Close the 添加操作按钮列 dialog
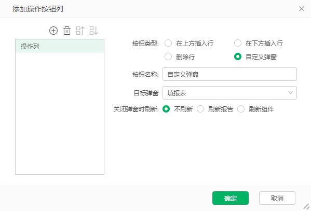The width and height of the screenshot is (311, 211). pos(302,9)
